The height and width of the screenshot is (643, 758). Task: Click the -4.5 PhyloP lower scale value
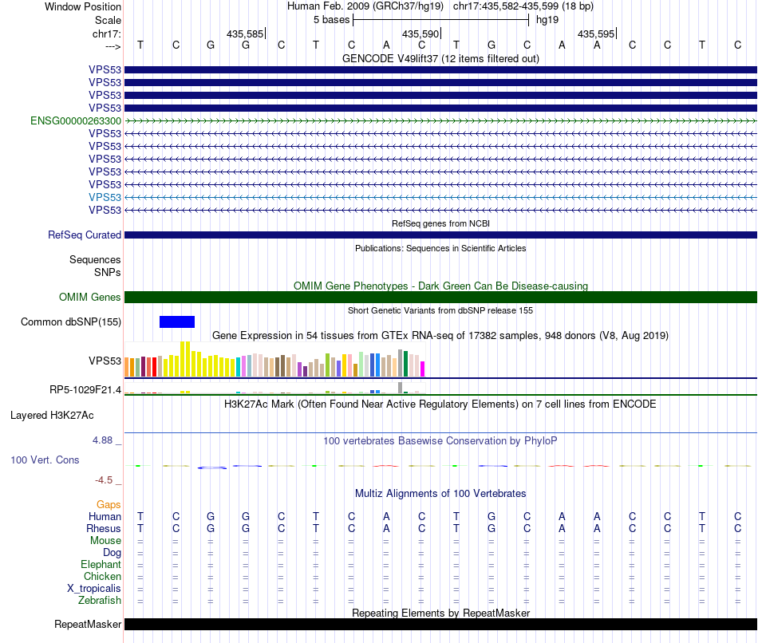[104, 480]
